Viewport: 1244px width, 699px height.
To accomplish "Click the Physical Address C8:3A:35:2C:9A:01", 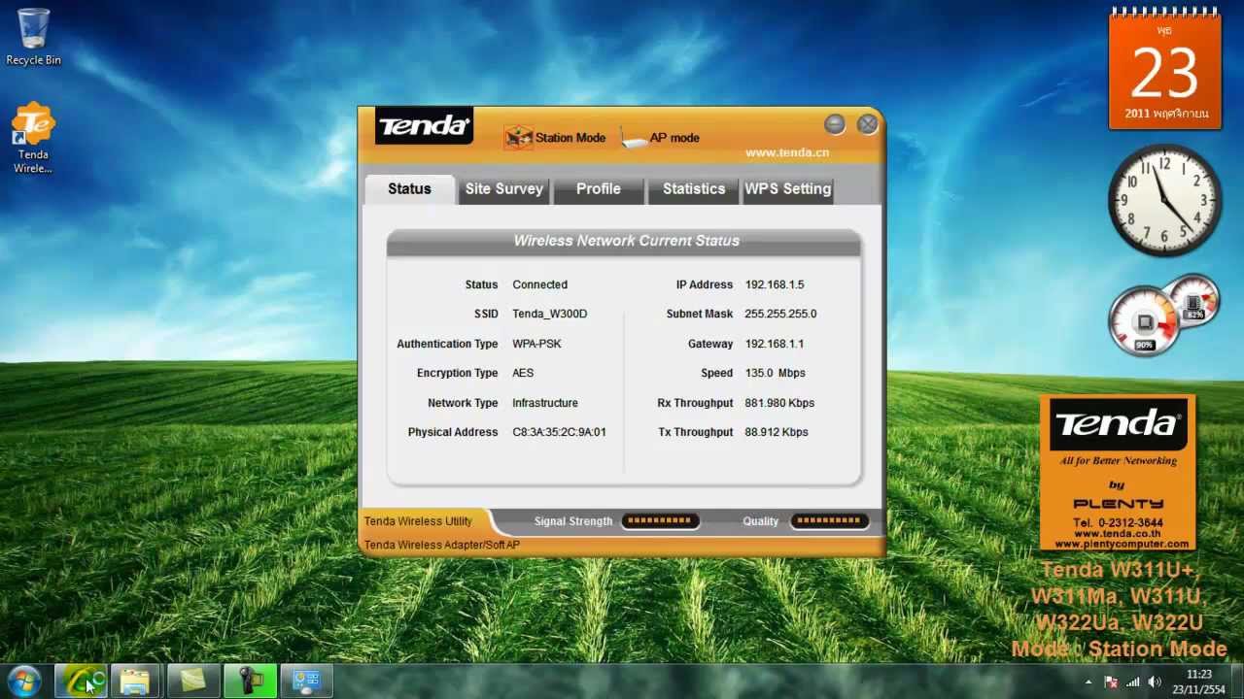I will tap(559, 433).
